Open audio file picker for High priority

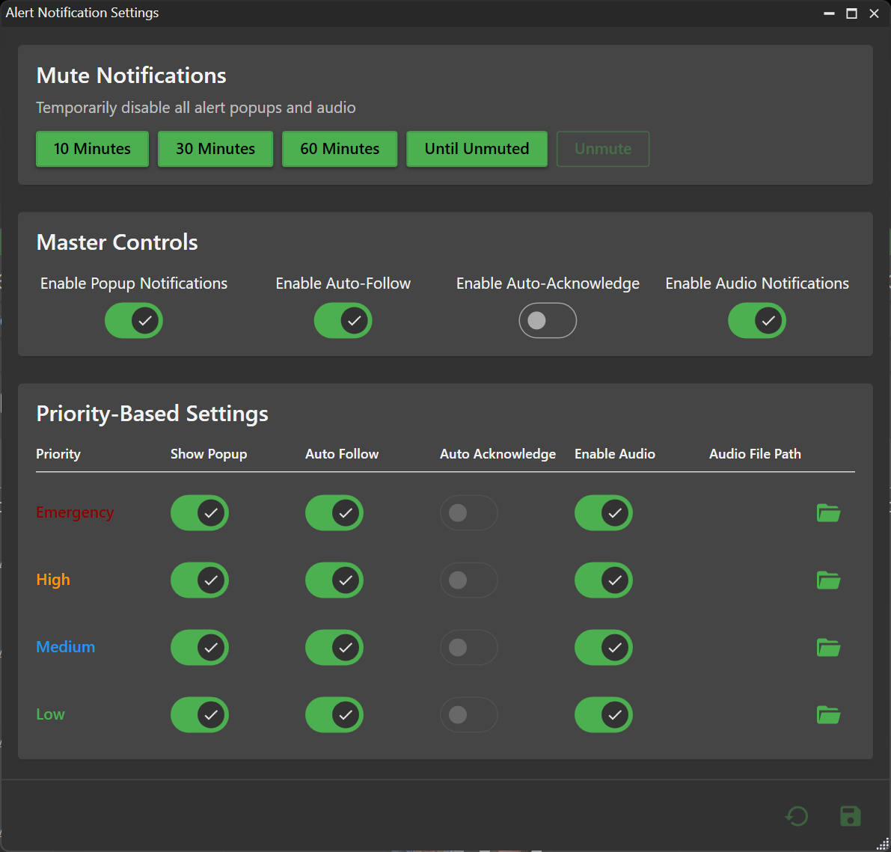(x=828, y=580)
